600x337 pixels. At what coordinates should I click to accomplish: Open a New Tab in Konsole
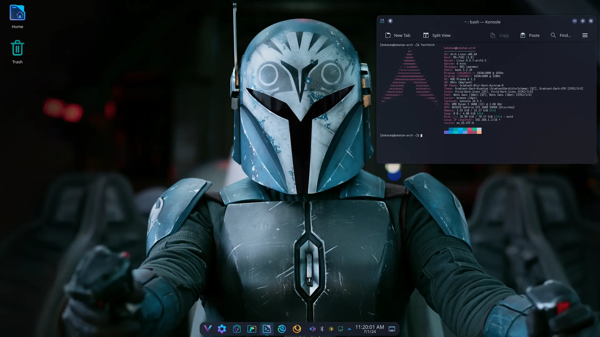tap(398, 35)
